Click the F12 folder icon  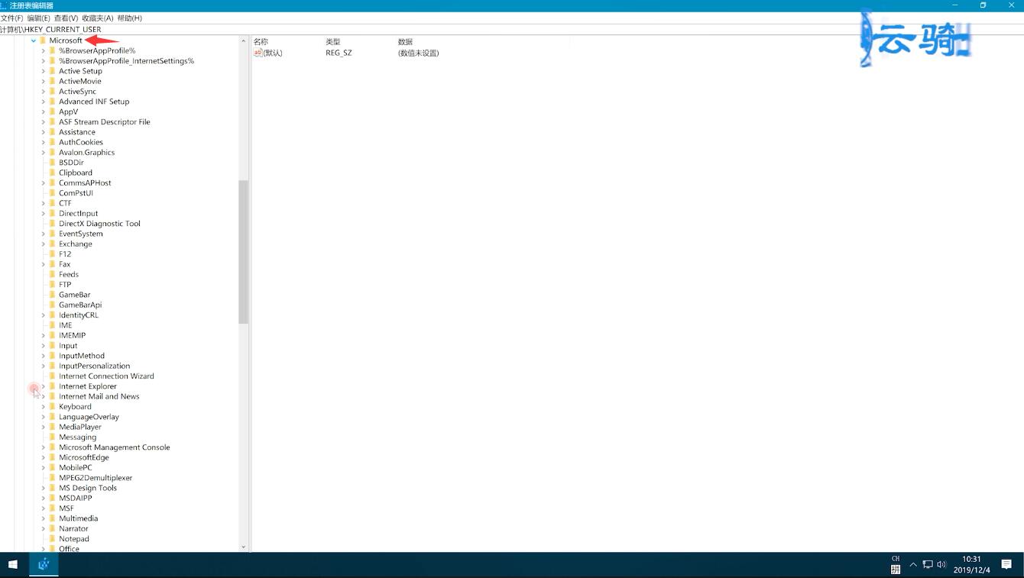[53, 254]
